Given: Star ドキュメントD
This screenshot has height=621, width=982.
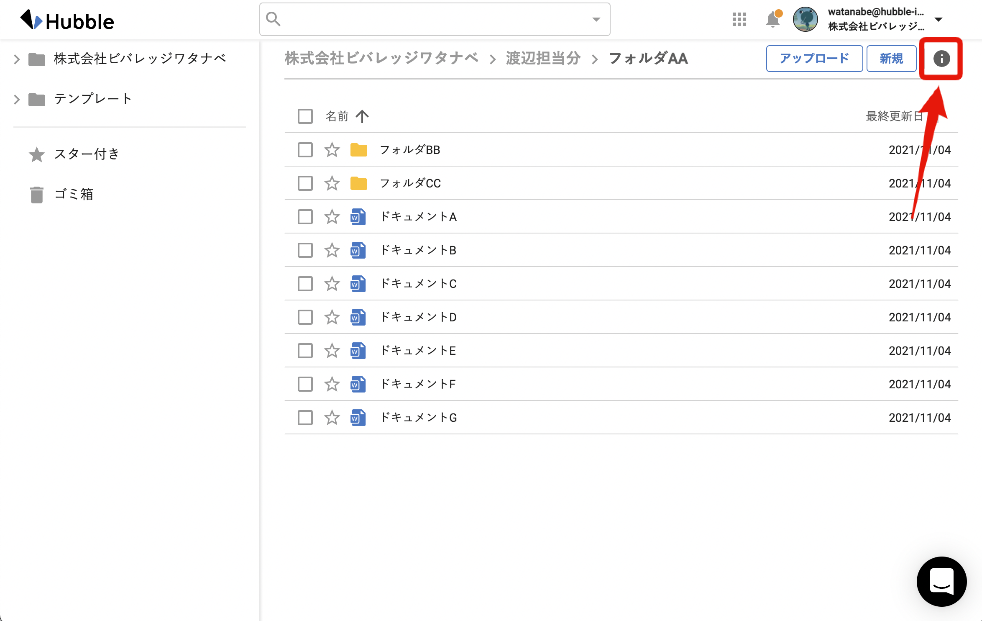Looking at the screenshot, I should coord(332,317).
